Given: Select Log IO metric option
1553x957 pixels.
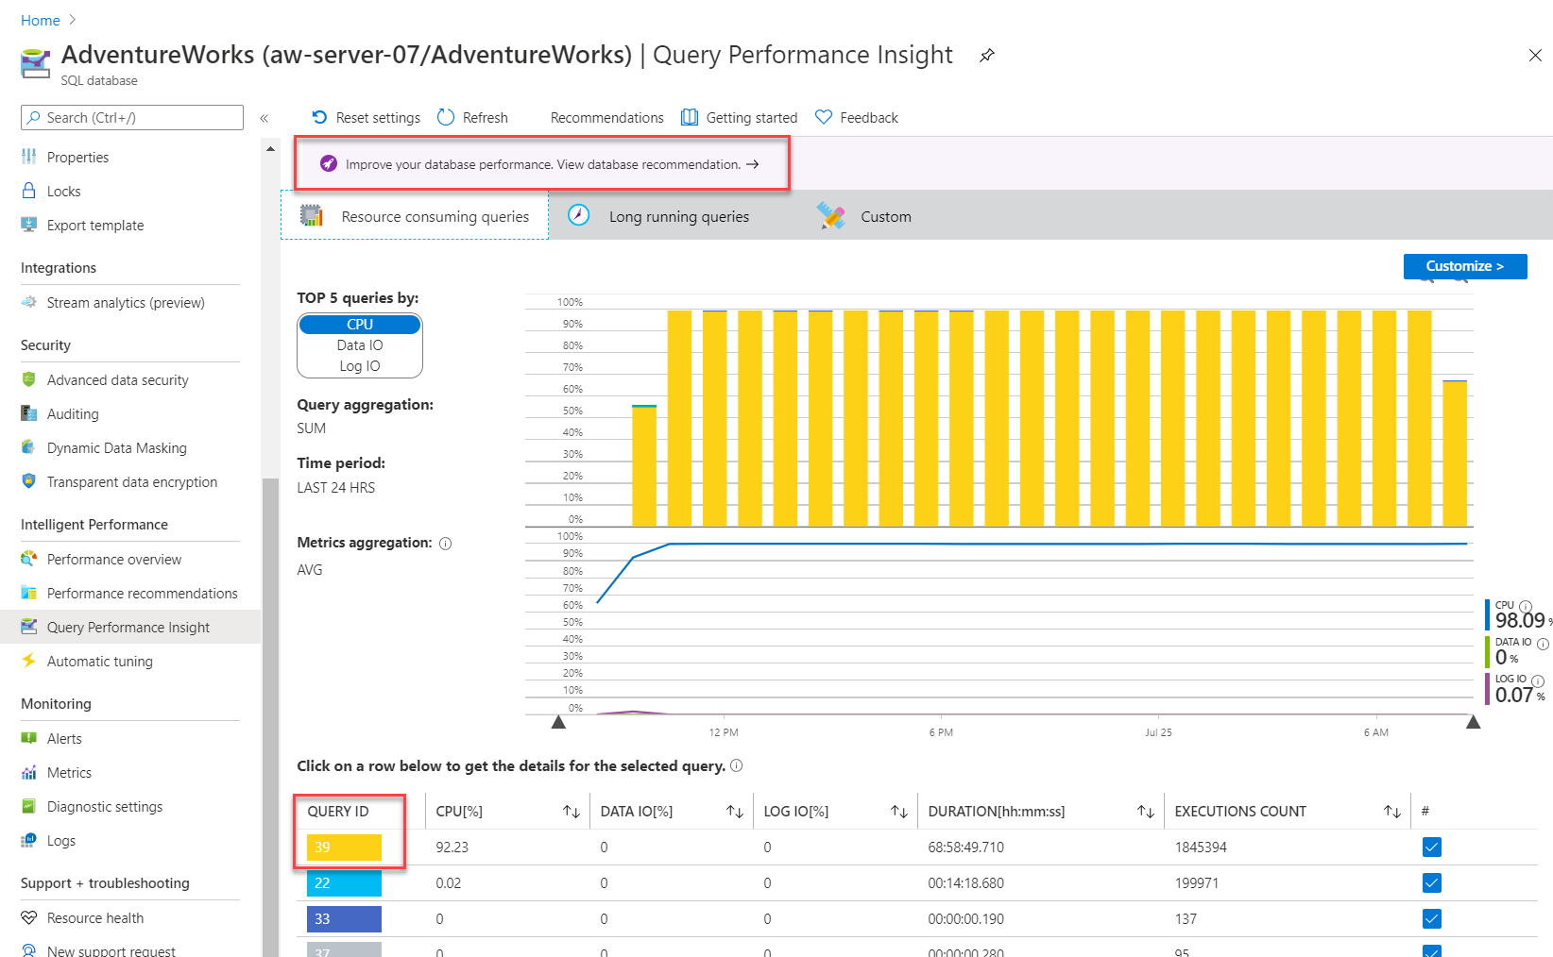Looking at the screenshot, I should coord(360,366).
